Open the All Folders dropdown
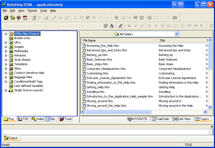The width and height of the screenshot is (215, 148). coord(177,34)
